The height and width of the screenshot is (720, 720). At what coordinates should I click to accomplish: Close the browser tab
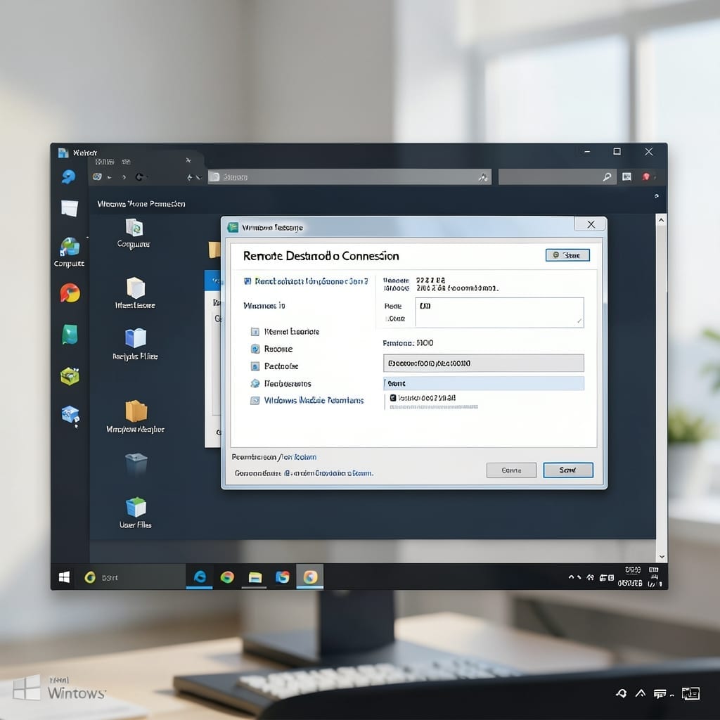pyautogui.click(x=188, y=160)
